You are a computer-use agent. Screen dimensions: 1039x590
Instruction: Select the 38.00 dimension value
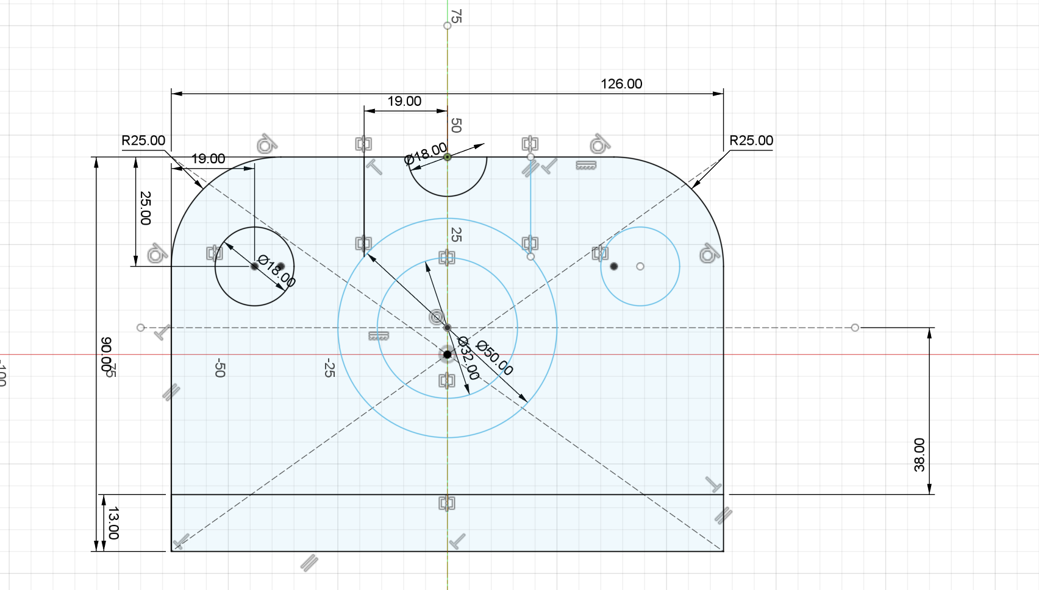tap(919, 455)
